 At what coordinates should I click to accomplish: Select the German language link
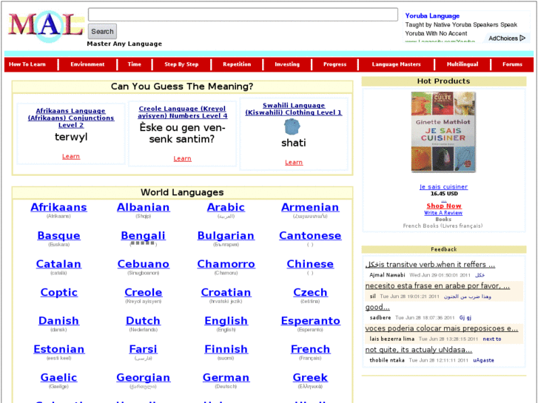click(x=226, y=378)
